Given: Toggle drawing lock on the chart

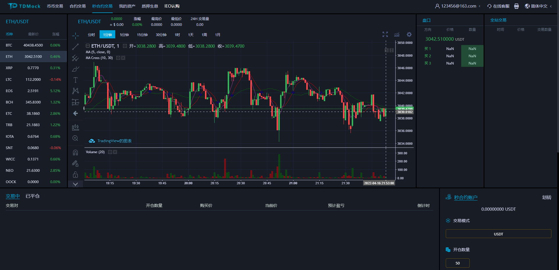Looking at the screenshot, I should point(75,174).
